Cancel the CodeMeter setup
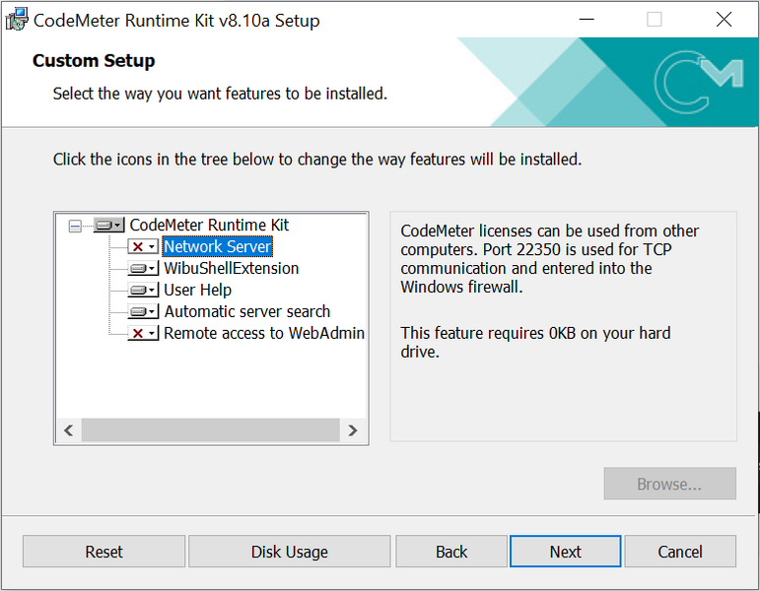 (x=680, y=552)
